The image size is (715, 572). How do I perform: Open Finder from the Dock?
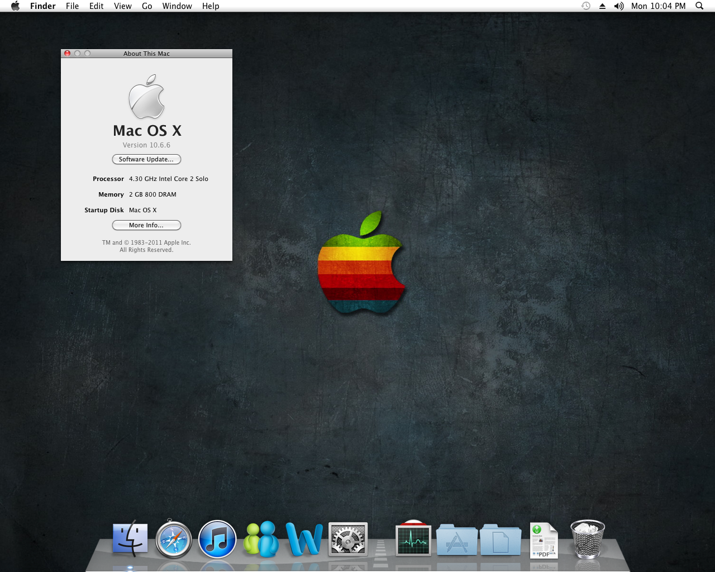[x=130, y=539]
